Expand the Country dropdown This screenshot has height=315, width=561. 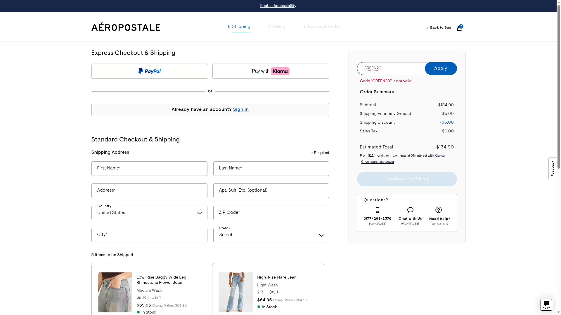click(x=149, y=213)
